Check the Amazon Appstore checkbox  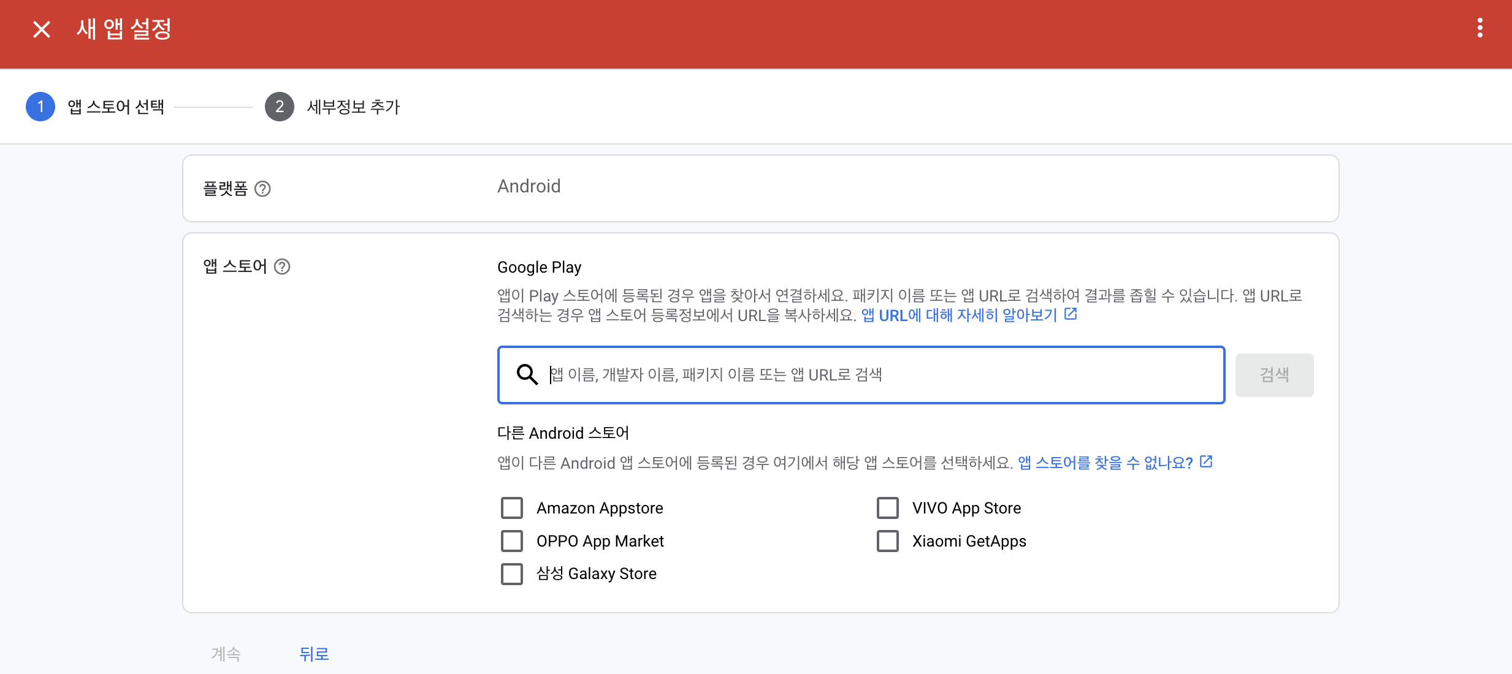tap(512, 508)
